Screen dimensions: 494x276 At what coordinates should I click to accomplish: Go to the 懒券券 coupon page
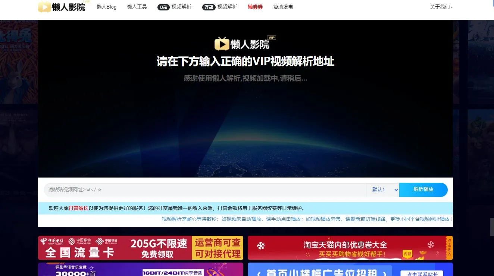coord(255,7)
